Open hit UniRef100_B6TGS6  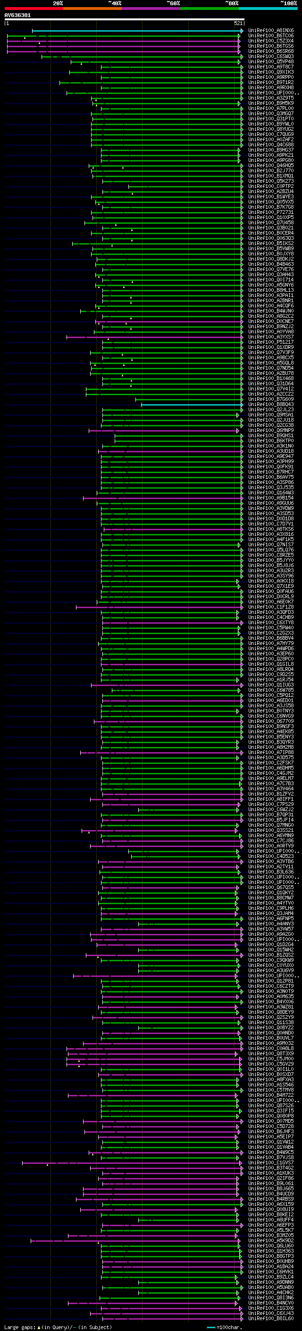click(x=270, y=46)
